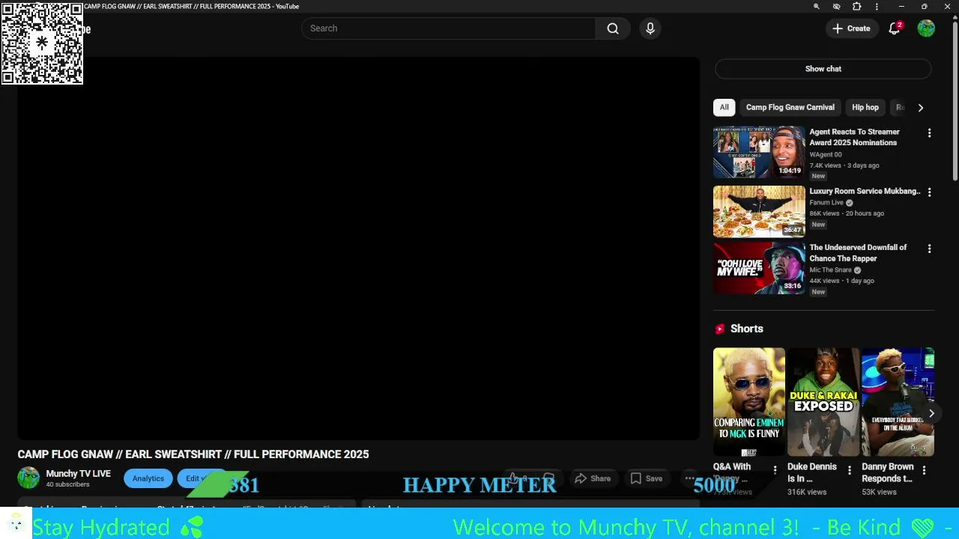Open the Duke & Rakai Exposed short

point(823,402)
